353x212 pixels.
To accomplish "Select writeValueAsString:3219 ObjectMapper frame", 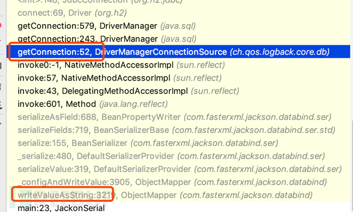I will click(178, 195).
